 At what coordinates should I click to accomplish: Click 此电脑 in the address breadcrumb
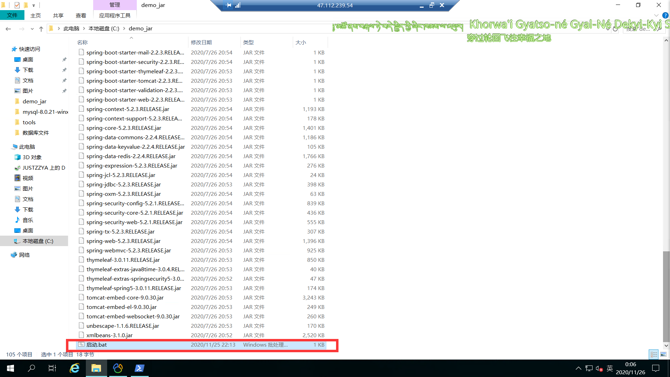[71, 29]
